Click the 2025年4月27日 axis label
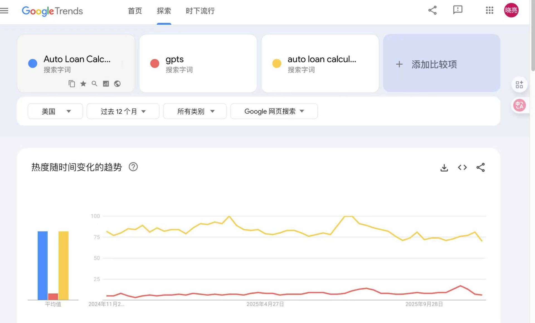 (x=265, y=304)
